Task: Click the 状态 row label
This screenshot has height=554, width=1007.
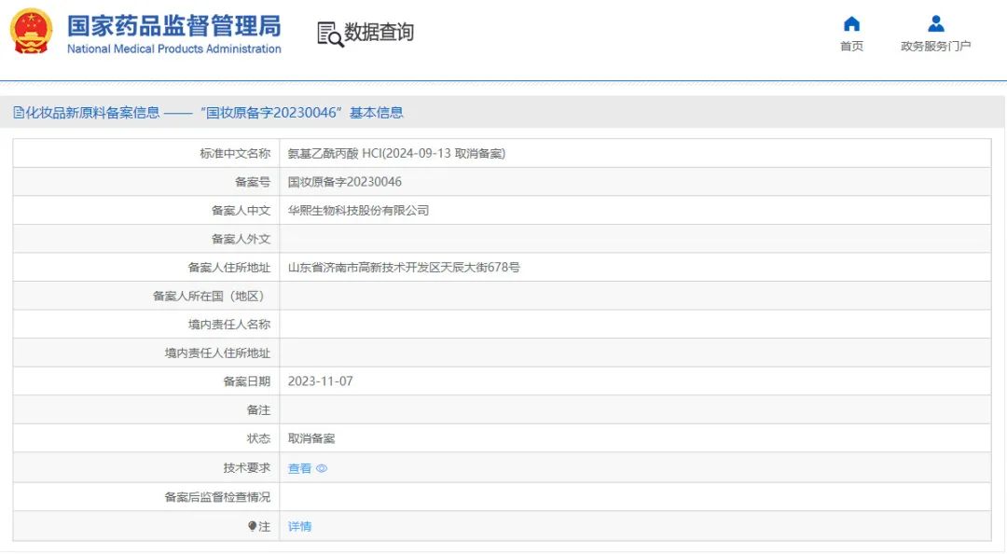Action: click(x=259, y=438)
